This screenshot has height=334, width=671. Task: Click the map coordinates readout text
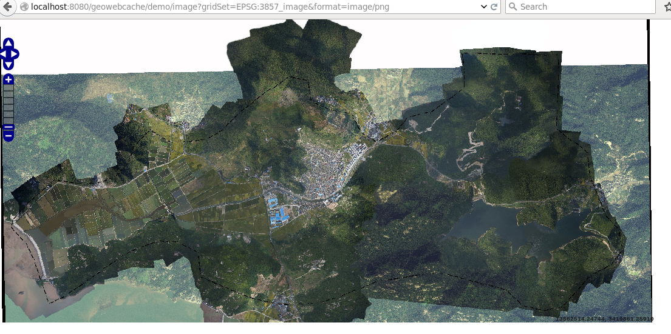pos(604,319)
